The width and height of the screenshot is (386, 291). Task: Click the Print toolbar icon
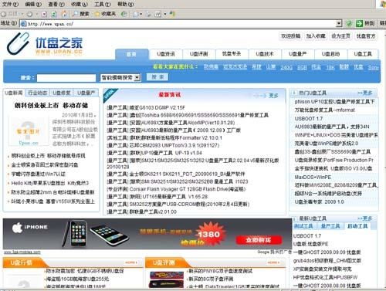click(x=148, y=14)
